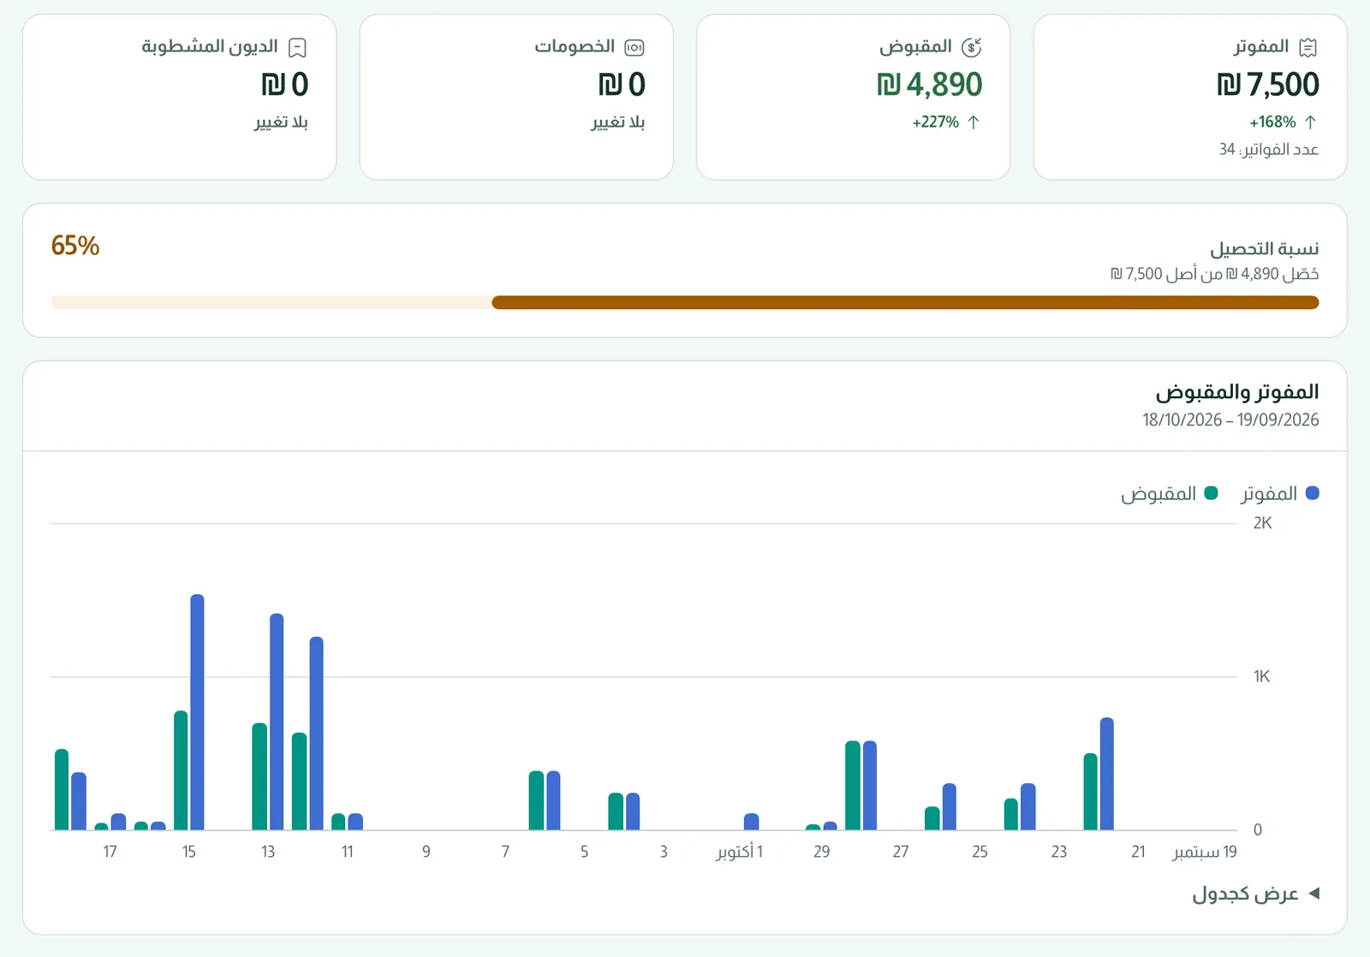Viewport: 1370px width, 957px height.
Task: Click the المفوتر legend label
Action: pyautogui.click(x=1269, y=494)
